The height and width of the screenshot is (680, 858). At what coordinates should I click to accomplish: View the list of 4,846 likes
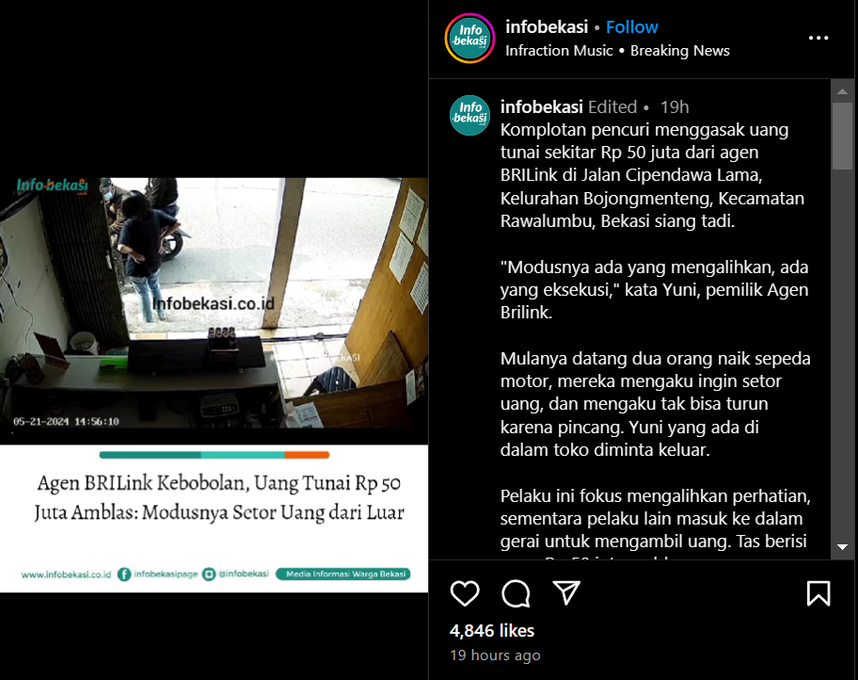[x=491, y=631]
